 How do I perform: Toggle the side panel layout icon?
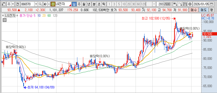4,4
